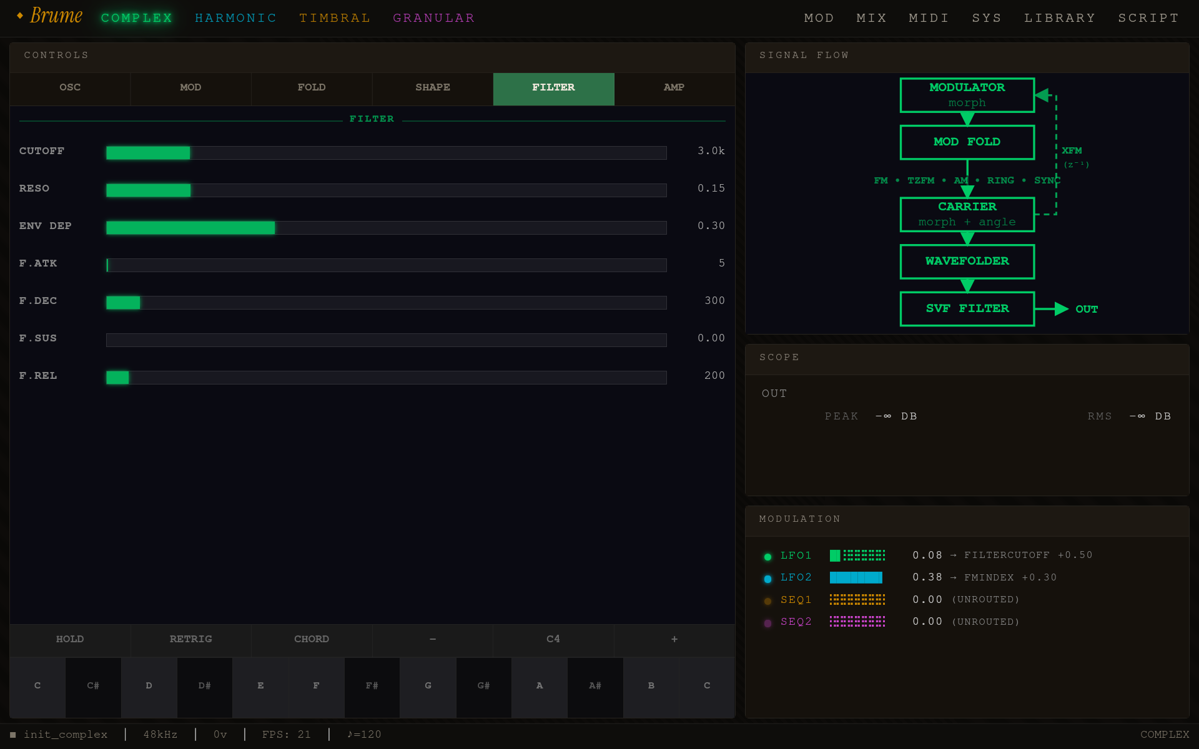
Task: Open the MIDI settings menu
Action: [929, 17]
